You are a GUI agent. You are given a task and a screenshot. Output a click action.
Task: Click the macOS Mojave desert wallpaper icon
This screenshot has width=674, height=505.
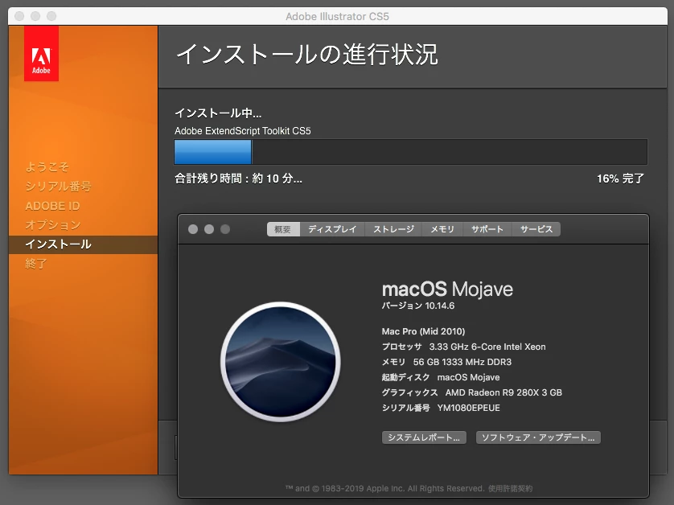tap(281, 361)
